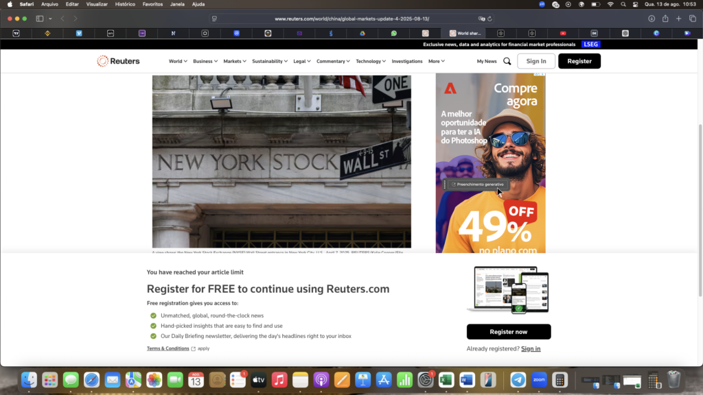Open Finder from the Dock
Image resolution: width=703 pixels, height=395 pixels.
pyautogui.click(x=29, y=380)
